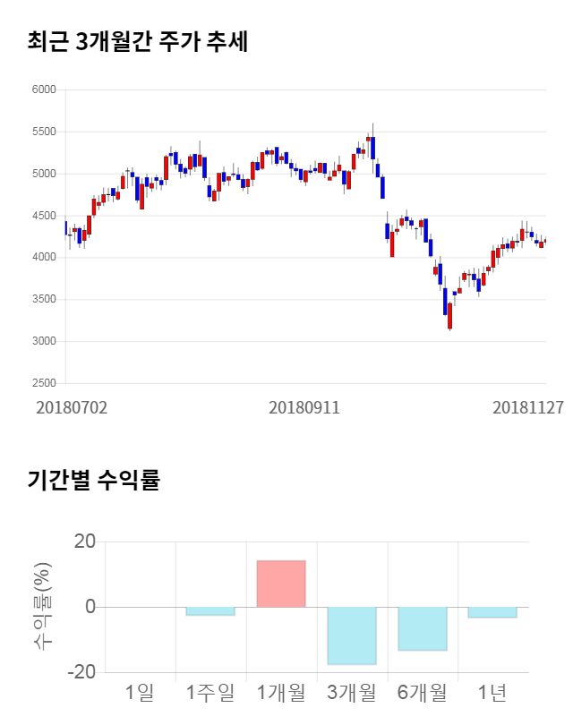Click the 1개월 x-axis label

click(281, 692)
